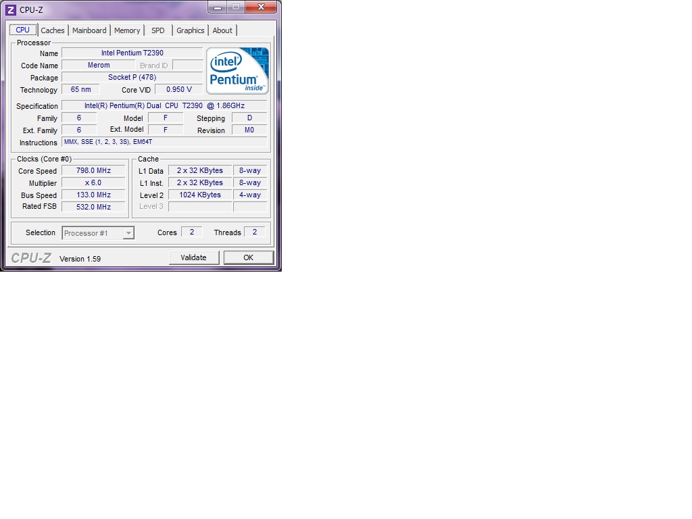The width and height of the screenshot is (692, 519).
Task: Expand the Processor #1 selection dropdown
Action: [x=128, y=233]
